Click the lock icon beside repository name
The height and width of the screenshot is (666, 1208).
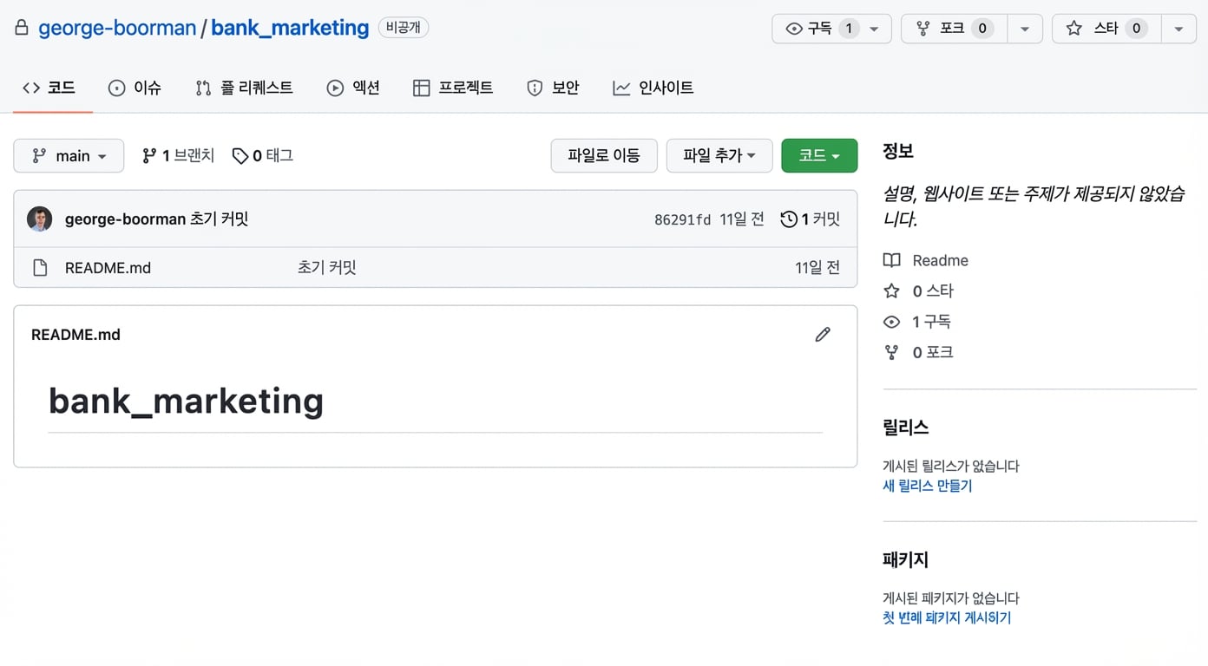(x=22, y=28)
